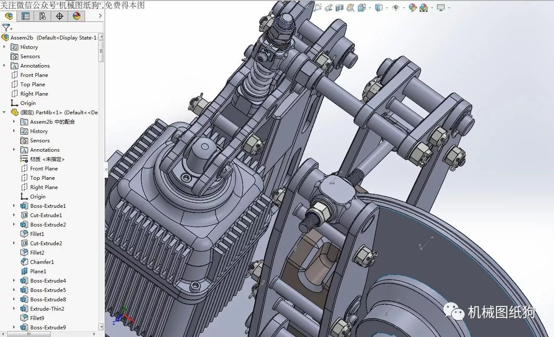Screen dimensions: 554x337
Task: Open the Dynamic Annotation Views icon
Action: tap(351, 7)
